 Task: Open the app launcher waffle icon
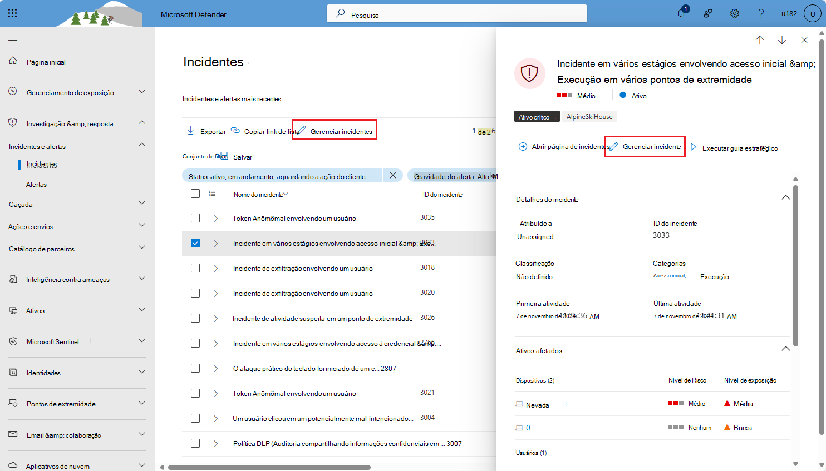pos(13,13)
